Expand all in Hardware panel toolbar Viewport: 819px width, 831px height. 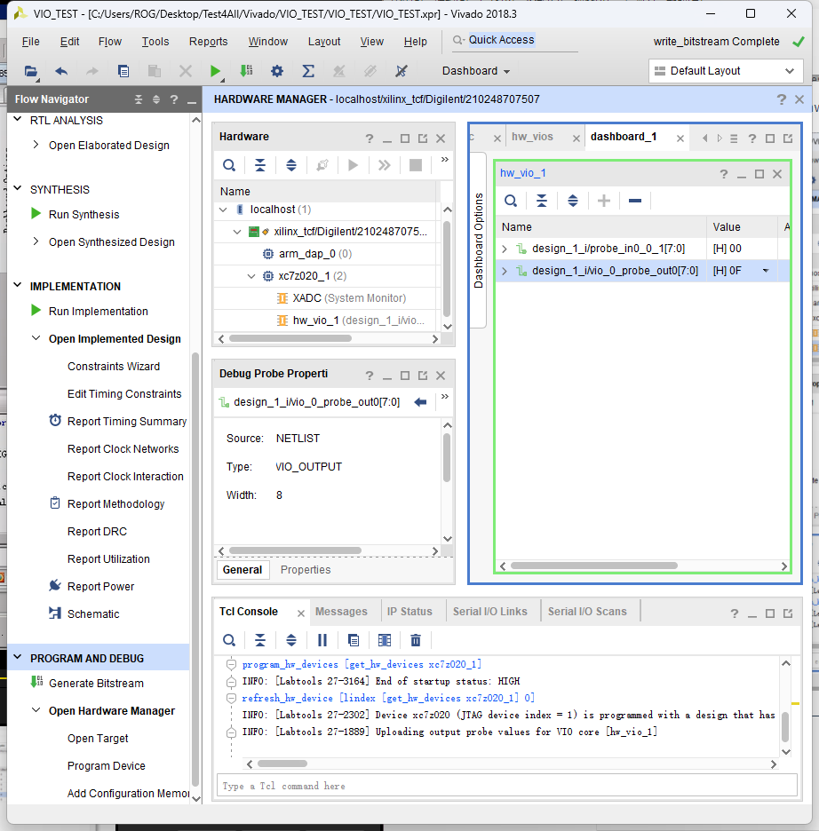pyautogui.click(x=291, y=165)
